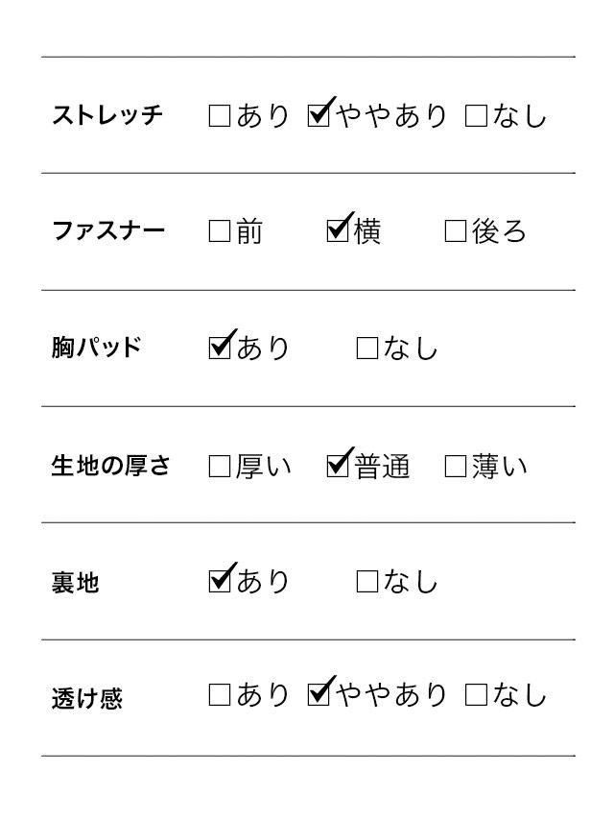Click the 生地の厚さ row label
The image size is (614, 820).
click(x=110, y=467)
